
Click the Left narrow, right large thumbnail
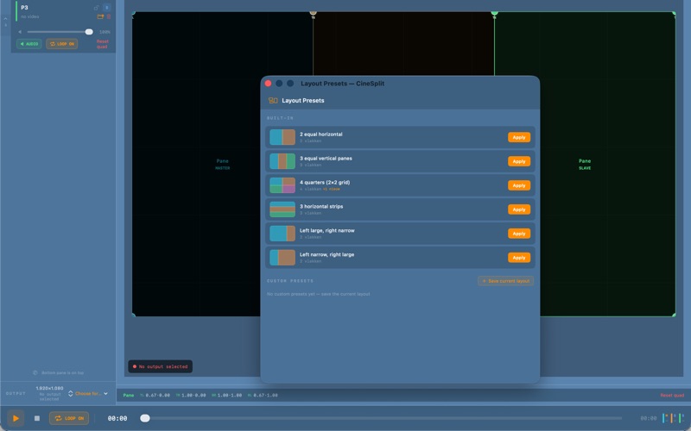coord(282,258)
